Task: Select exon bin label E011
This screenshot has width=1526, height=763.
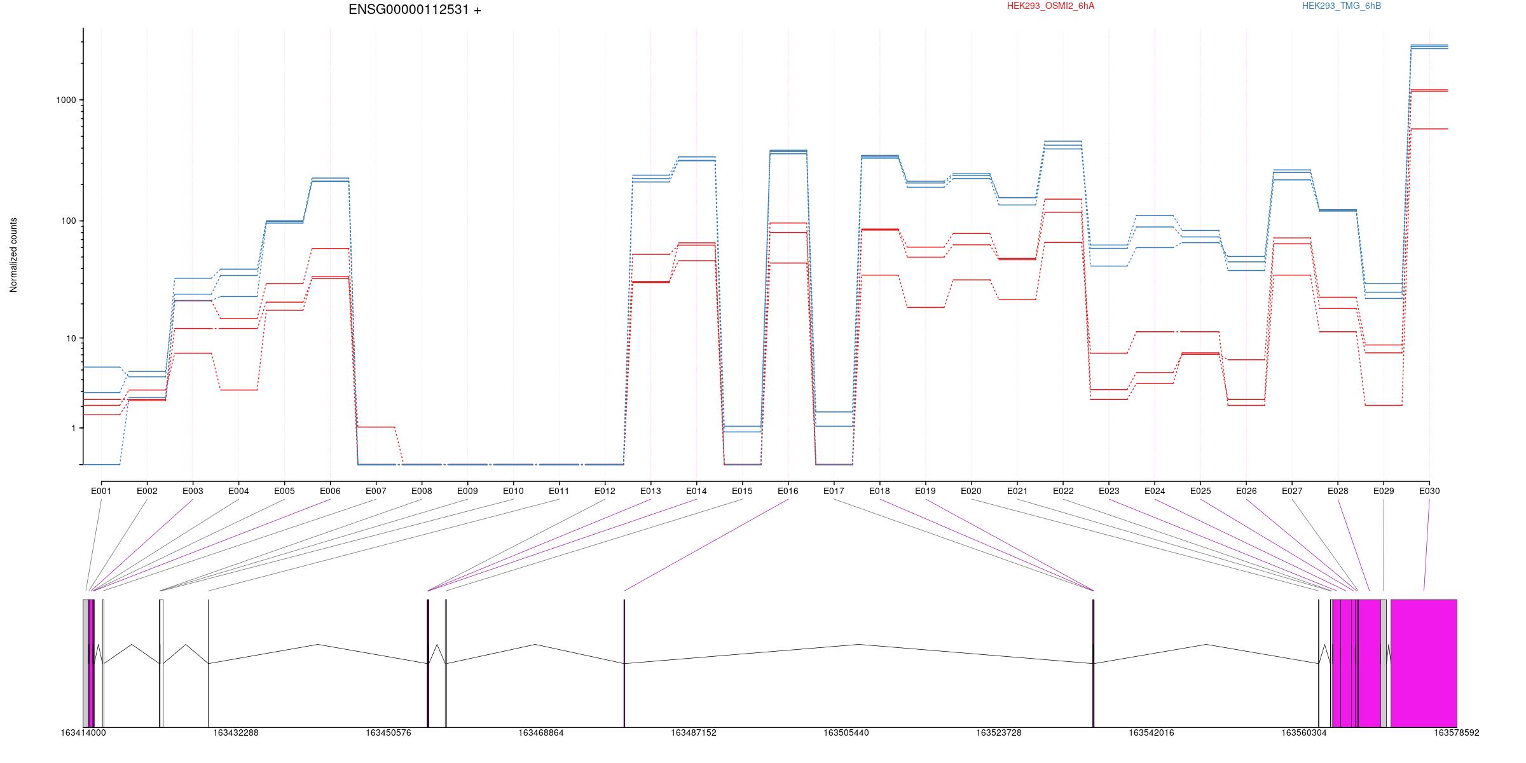Action: [559, 491]
